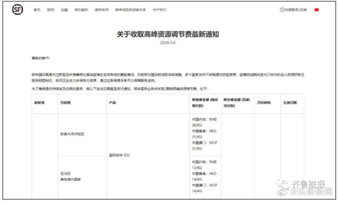338x202 pixels.
Task: Click the MOP 14/KG surcharge value
Action: (204, 188)
